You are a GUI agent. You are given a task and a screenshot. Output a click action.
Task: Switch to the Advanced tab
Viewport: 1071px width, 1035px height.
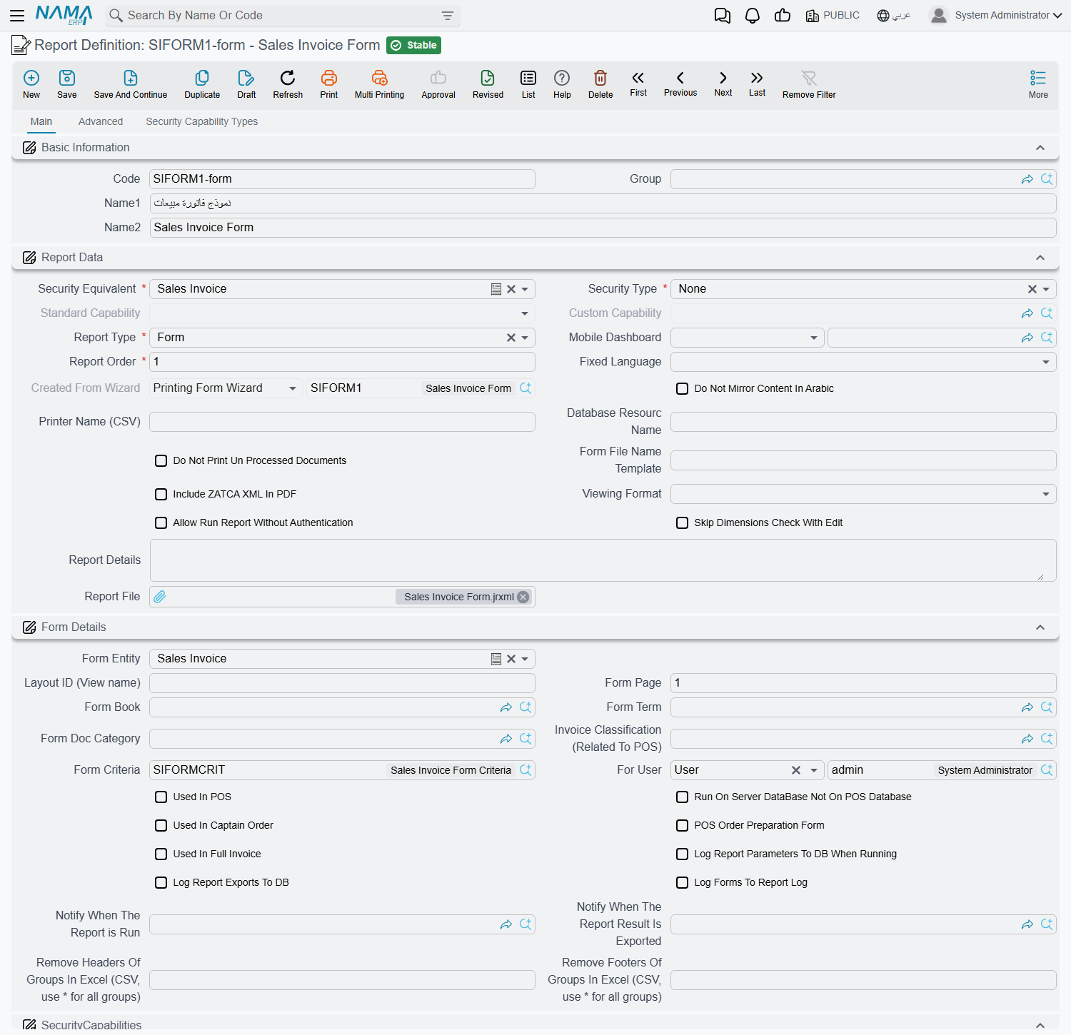(101, 121)
